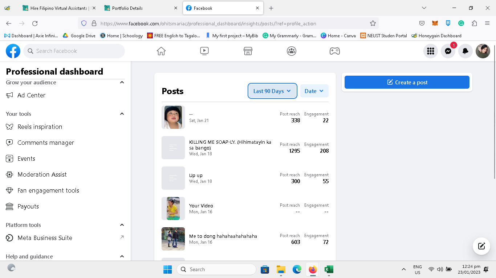Open Moderation Assist in the sidebar
496x278 pixels.
[x=65, y=174]
